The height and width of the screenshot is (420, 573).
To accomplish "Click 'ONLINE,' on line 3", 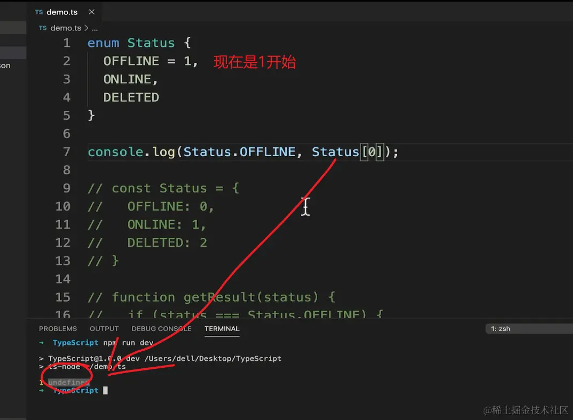I will (x=131, y=79).
